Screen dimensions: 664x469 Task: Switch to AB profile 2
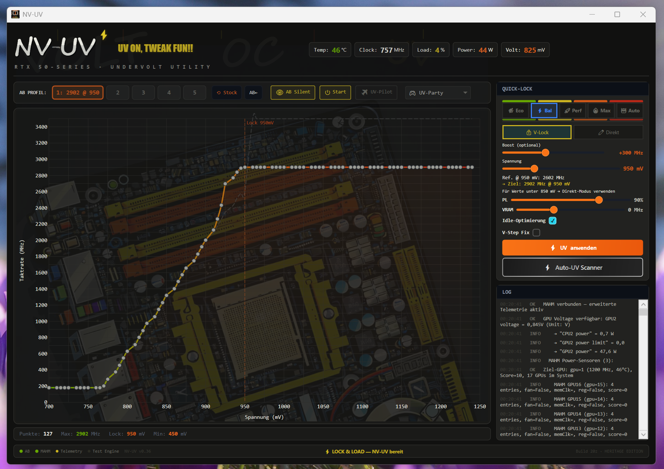click(118, 93)
